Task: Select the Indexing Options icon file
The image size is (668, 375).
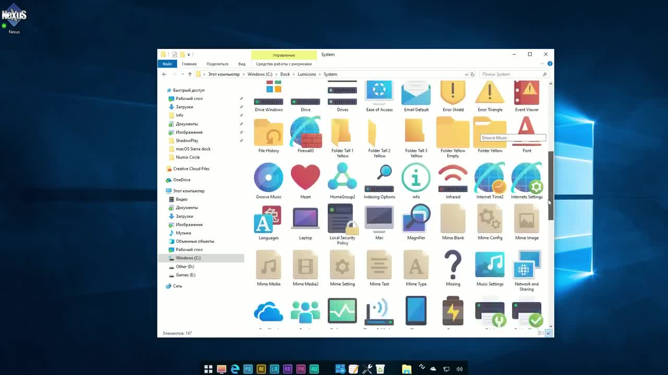Action: click(x=379, y=181)
